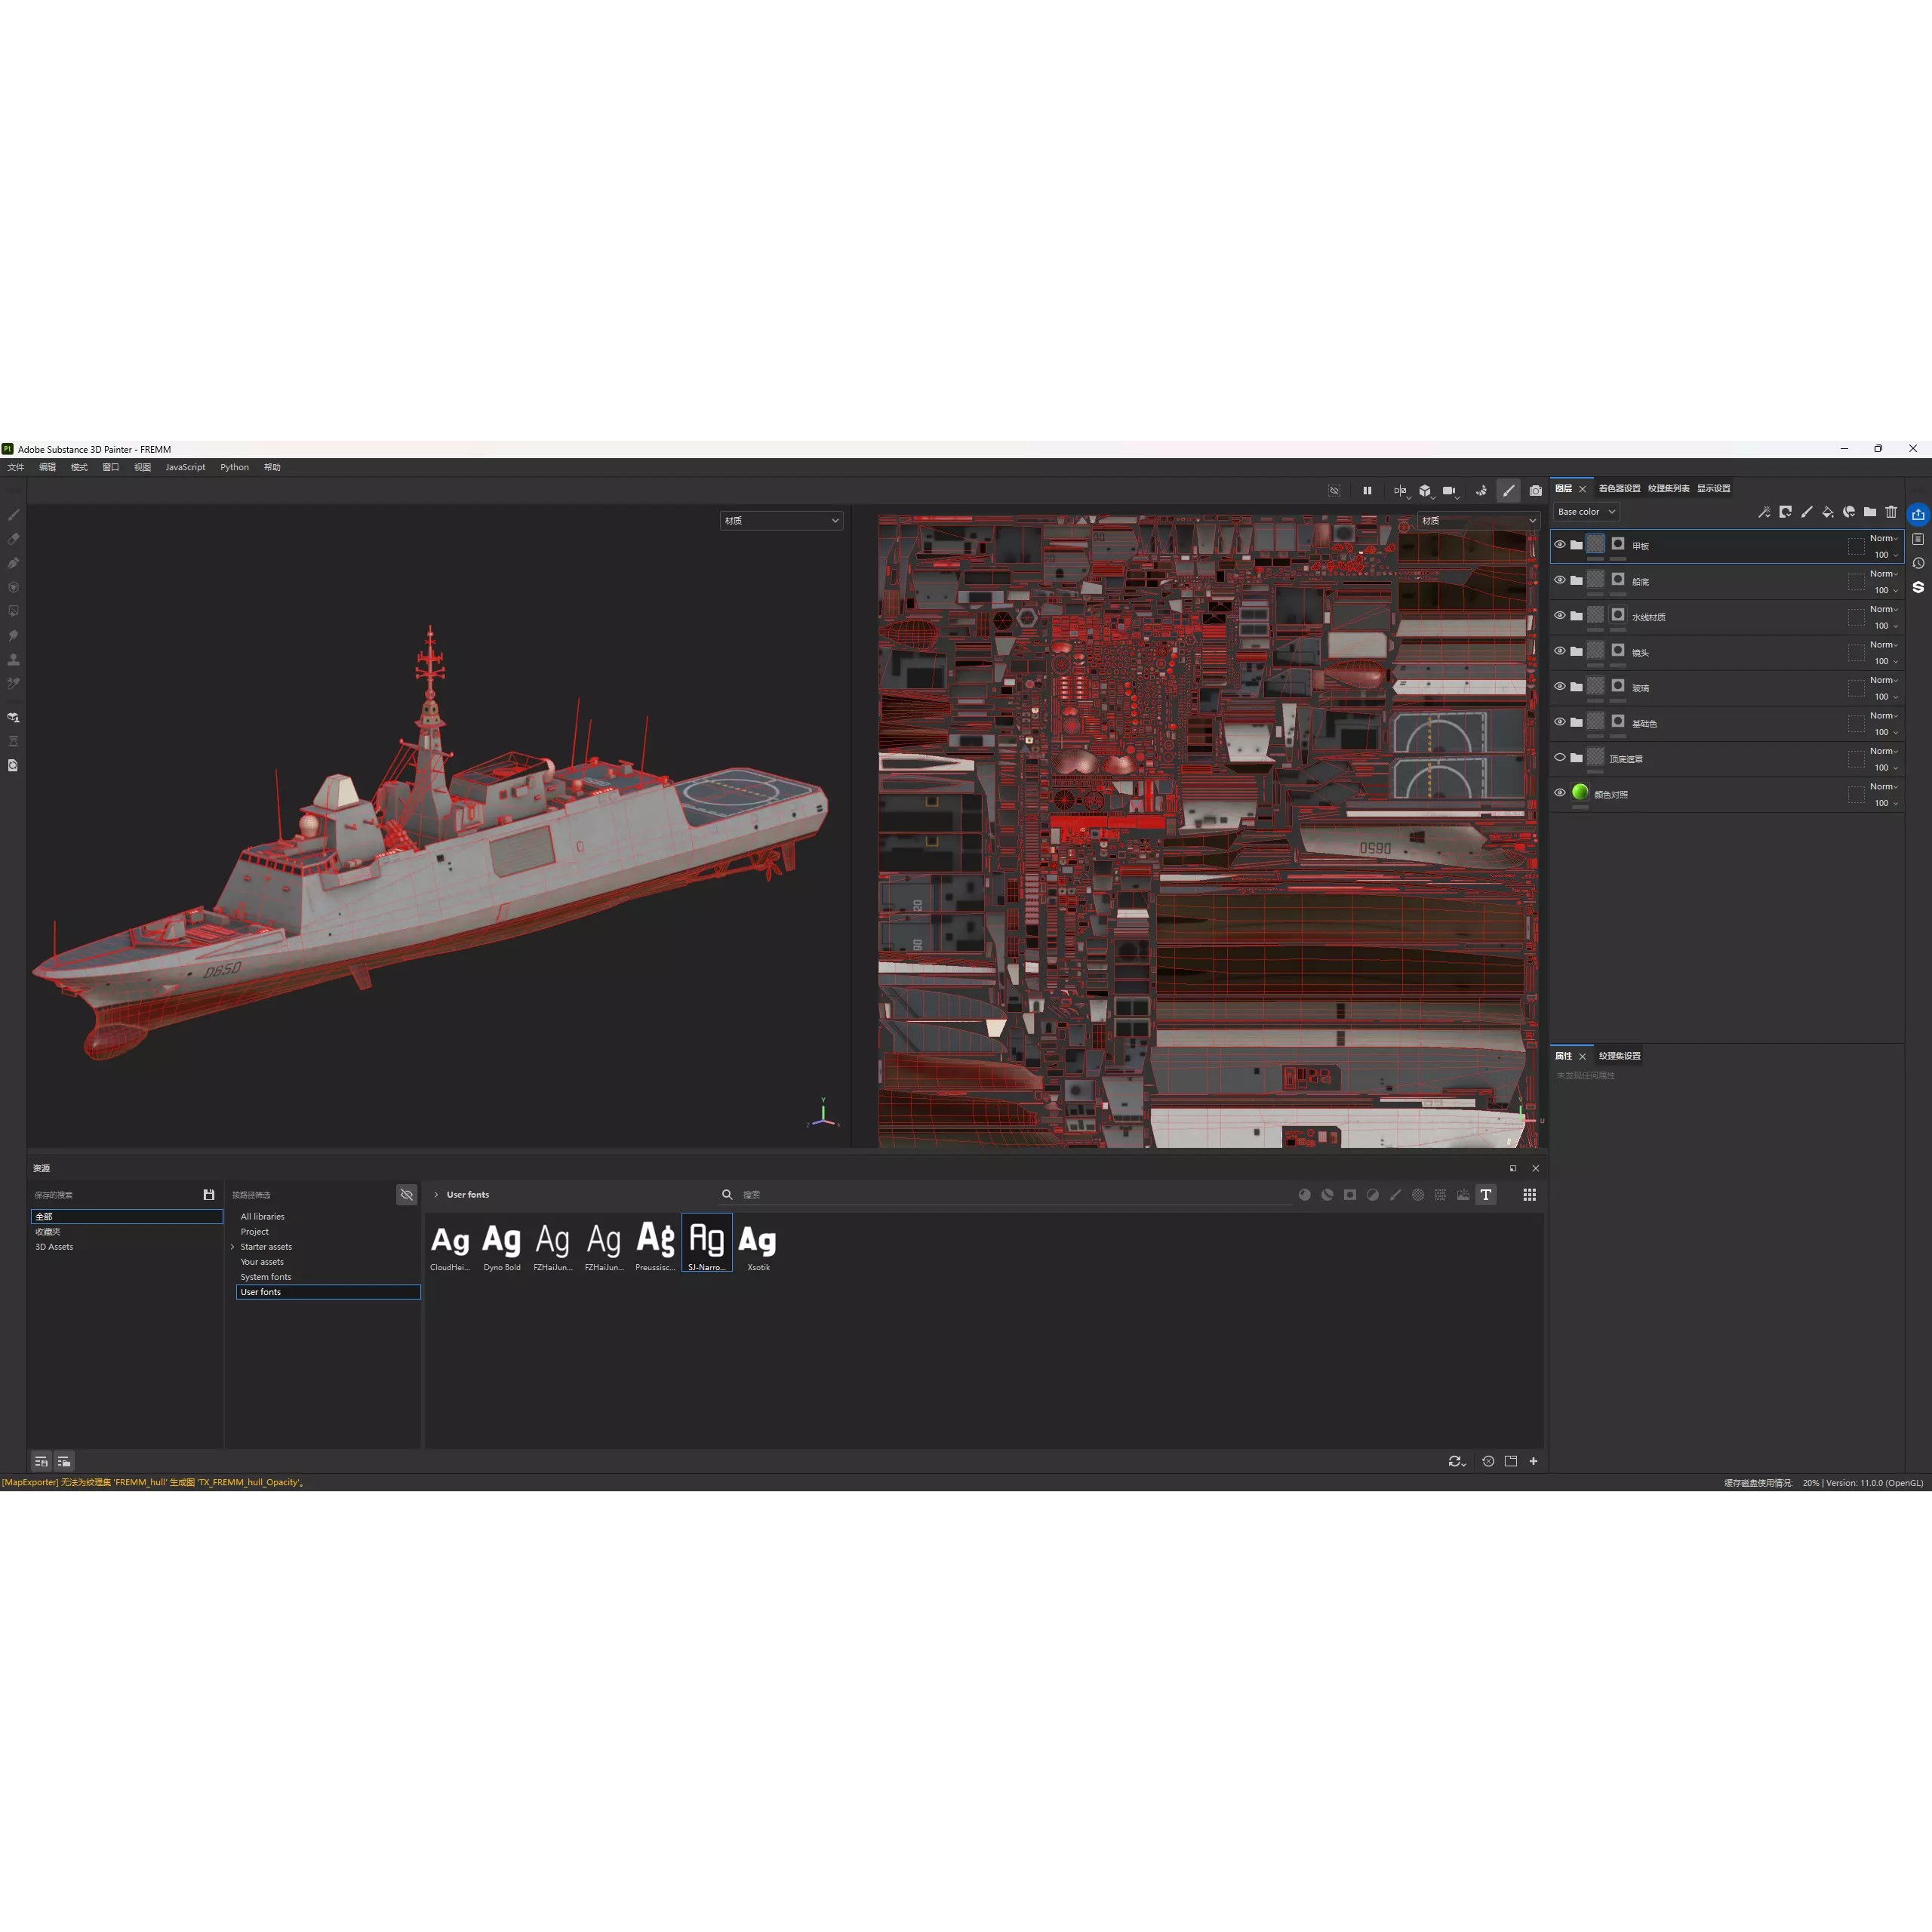Pause the texture engine computation

(x=1367, y=490)
